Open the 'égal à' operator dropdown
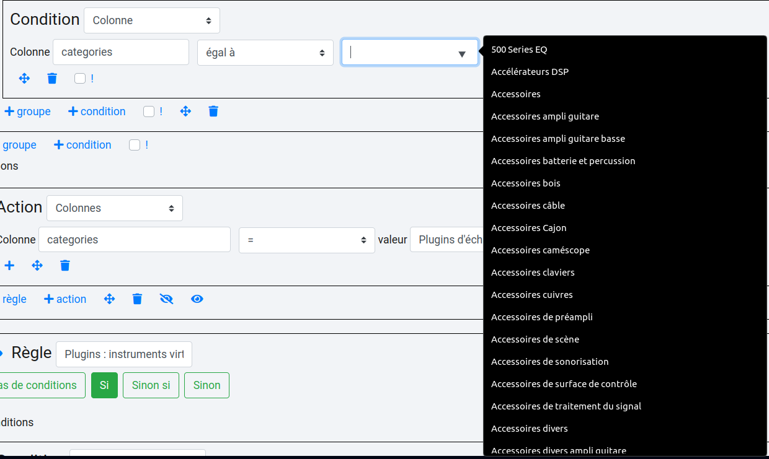The height and width of the screenshot is (459, 769). pos(265,53)
